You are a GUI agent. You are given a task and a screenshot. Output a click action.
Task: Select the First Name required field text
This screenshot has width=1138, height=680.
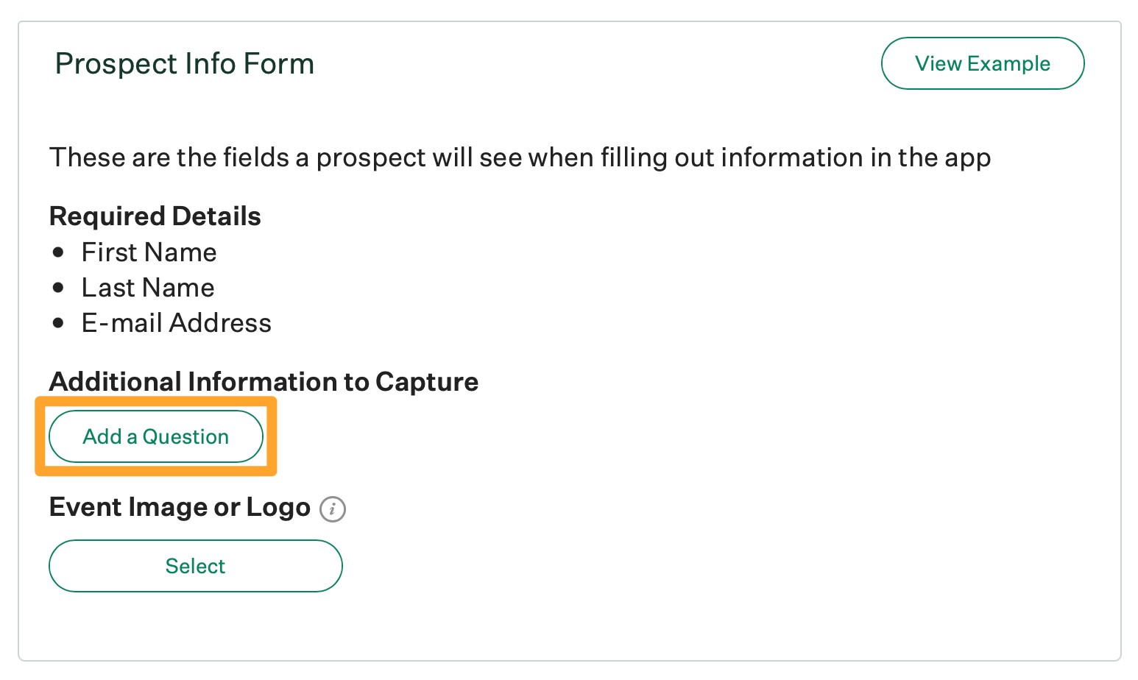coord(149,252)
